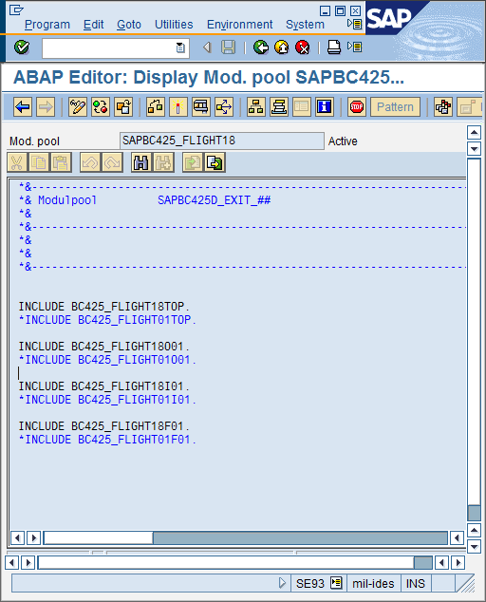Click editor horizontal scroll left arrow
The image size is (486, 602).
point(17,537)
